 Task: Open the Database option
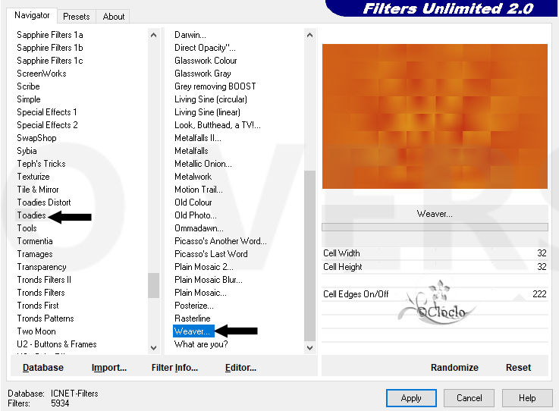43,368
